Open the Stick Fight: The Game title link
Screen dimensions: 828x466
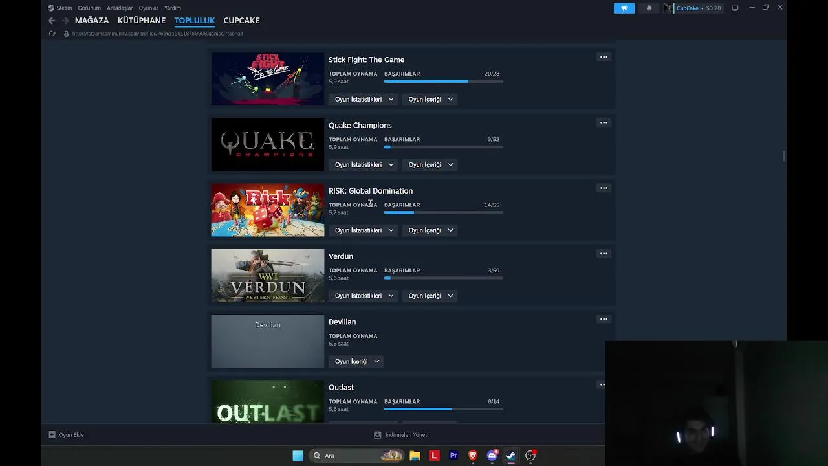click(366, 60)
